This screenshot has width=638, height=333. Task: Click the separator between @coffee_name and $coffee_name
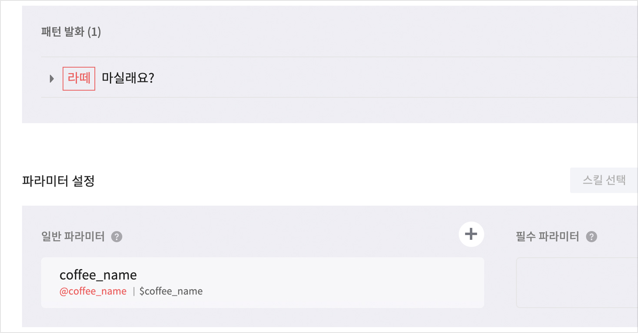(x=133, y=291)
